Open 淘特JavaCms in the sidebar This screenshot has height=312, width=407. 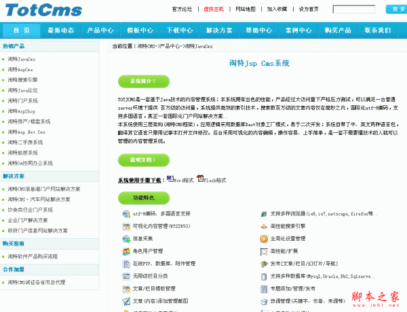coord(22,59)
